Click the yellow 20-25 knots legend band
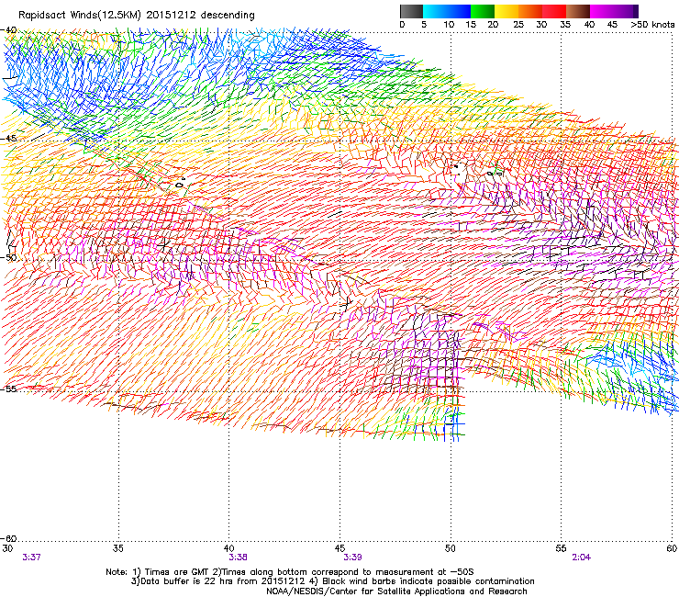The image size is (679, 597). tap(506, 11)
